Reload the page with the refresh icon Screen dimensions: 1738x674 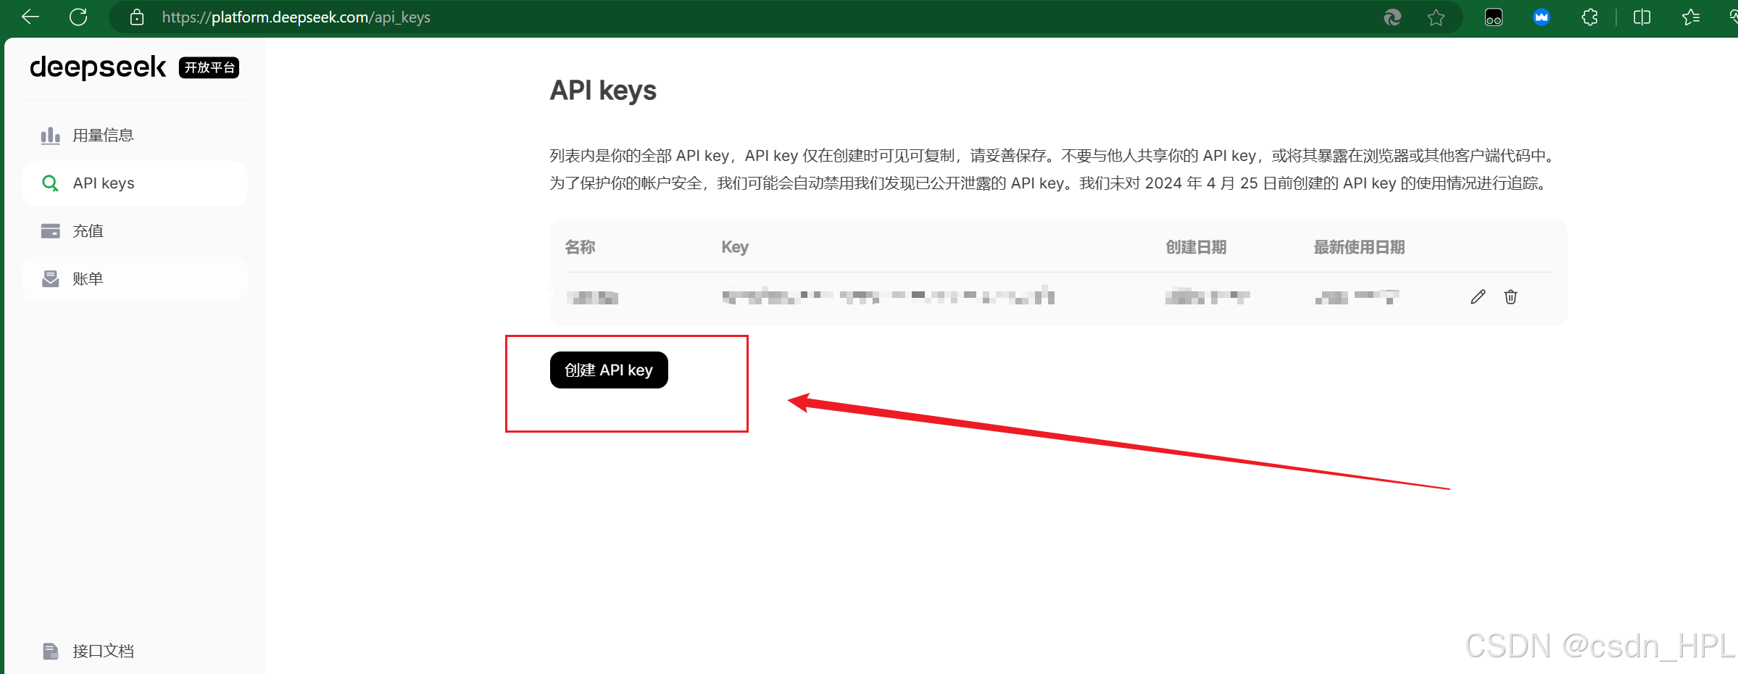click(x=78, y=17)
